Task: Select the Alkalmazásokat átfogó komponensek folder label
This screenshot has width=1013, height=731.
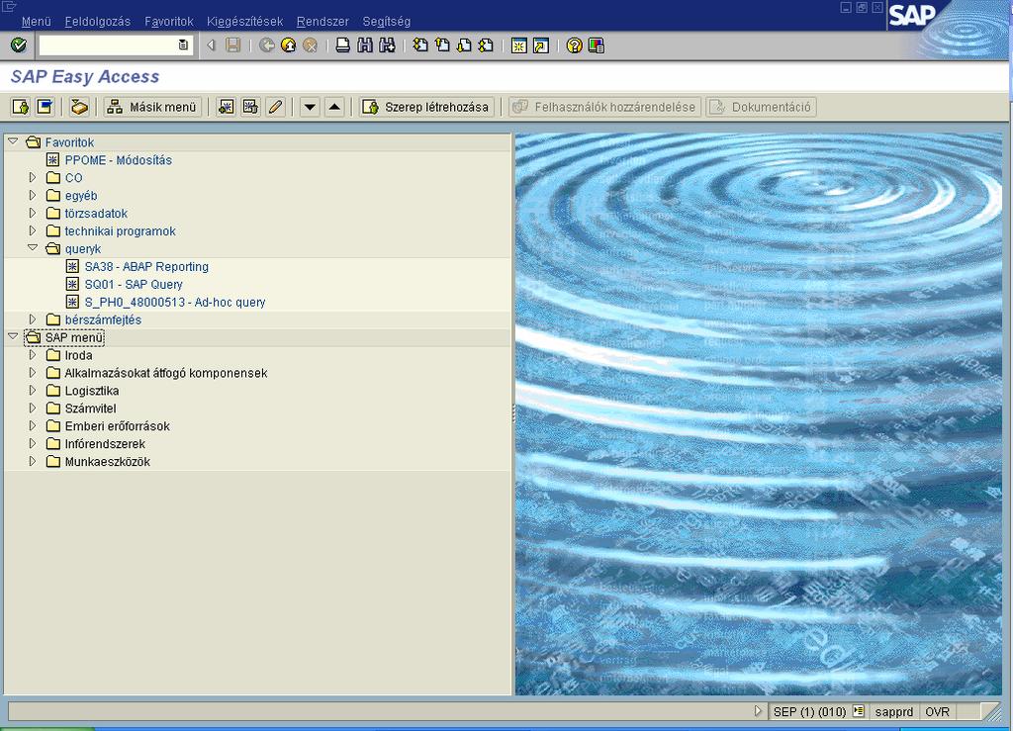Action: 166,373
